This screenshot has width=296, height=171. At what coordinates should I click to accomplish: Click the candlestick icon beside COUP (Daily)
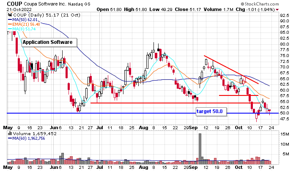10,15
